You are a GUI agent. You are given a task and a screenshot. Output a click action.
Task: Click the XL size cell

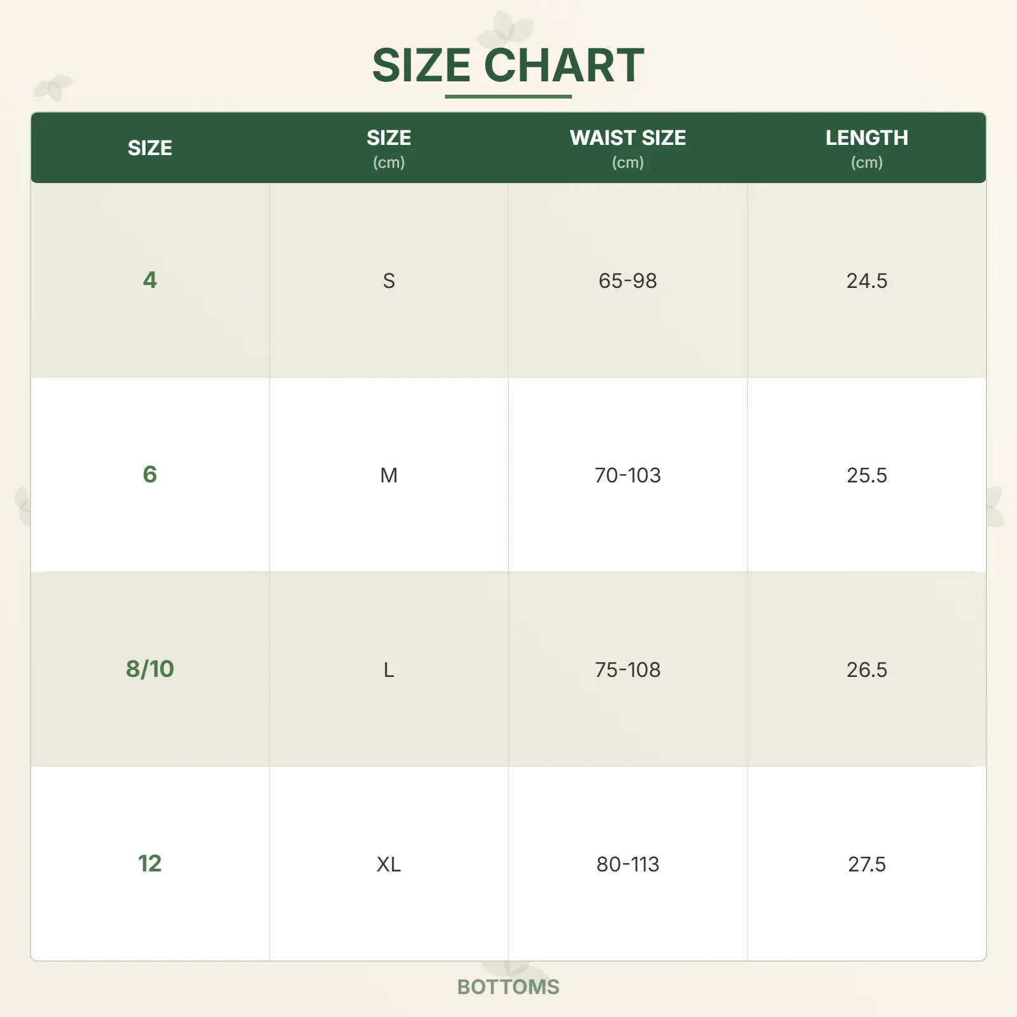click(x=388, y=864)
